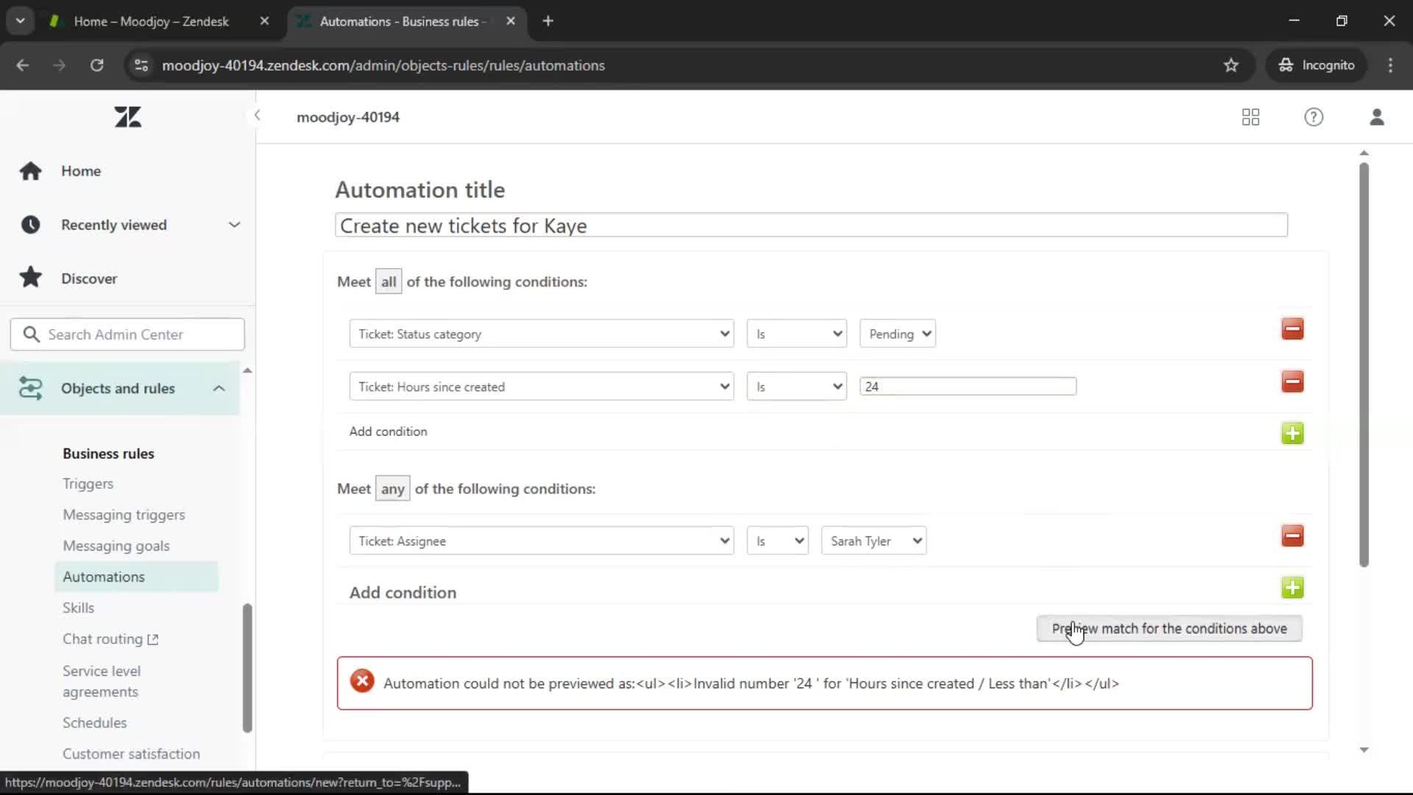This screenshot has width=1413, height=795.
Task: Open Messaging triggers in sidebar
Action: point(124,515)
